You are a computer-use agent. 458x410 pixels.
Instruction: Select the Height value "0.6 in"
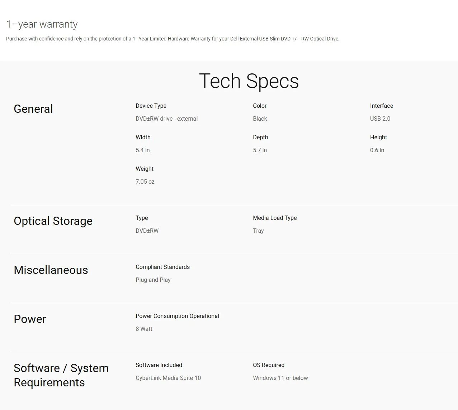click(x=377, y=150)
